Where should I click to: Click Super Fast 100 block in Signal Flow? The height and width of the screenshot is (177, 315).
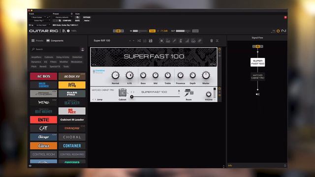point(257,62)
